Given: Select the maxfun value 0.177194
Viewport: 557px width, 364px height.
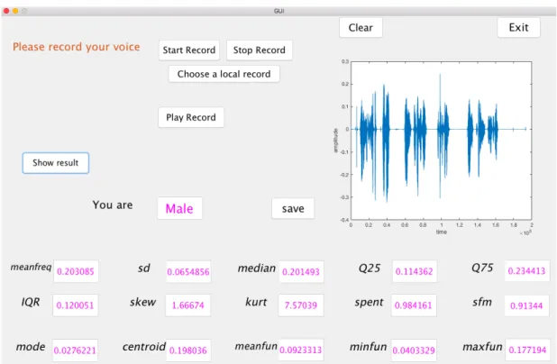Looking at the screenshot, I should tap(527, 350).
